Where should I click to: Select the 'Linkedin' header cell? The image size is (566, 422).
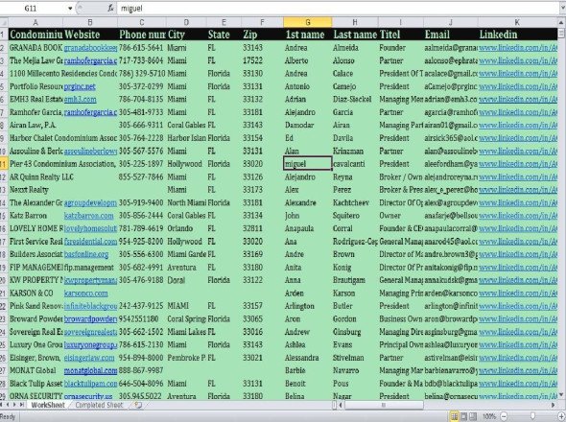click(x=517, y=35)
